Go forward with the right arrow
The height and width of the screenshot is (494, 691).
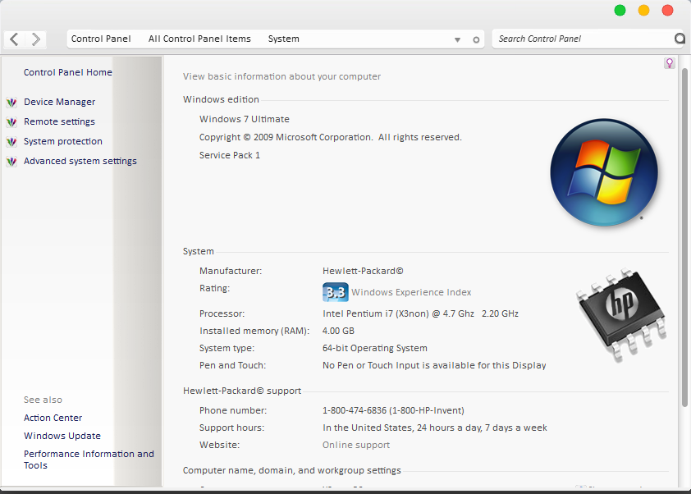pyautogui.click(x=35, y=39)
